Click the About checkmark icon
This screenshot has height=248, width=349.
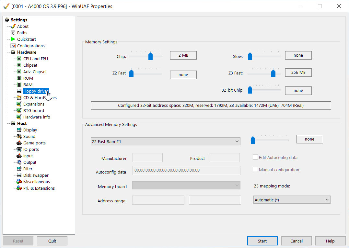click(x=13, y=26)
